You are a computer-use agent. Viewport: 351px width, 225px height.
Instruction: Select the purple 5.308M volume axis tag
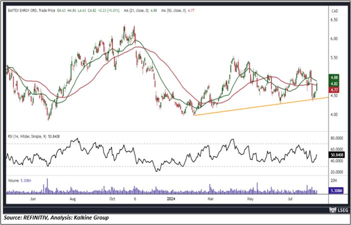coord(335,190)
